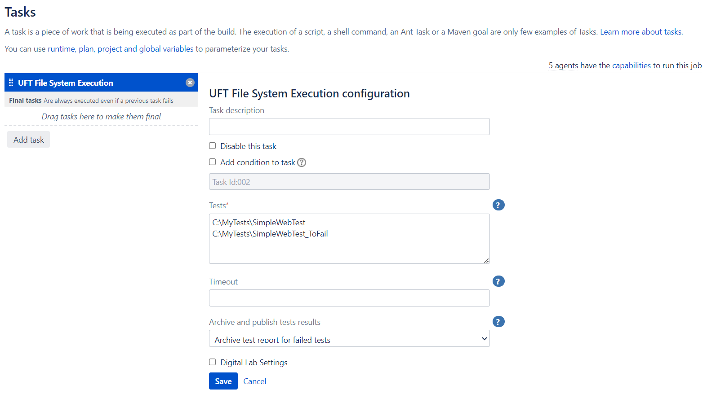Click the help icon beside Add condition
Image resolution: width=716 pixels, height=394 pixels.
click(302, 162)
